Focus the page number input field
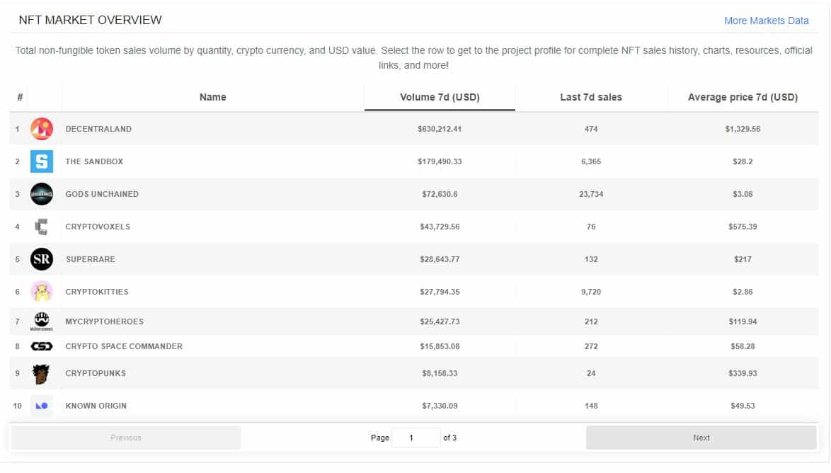This screenshot has height=473, width=831. click(416, 438)
